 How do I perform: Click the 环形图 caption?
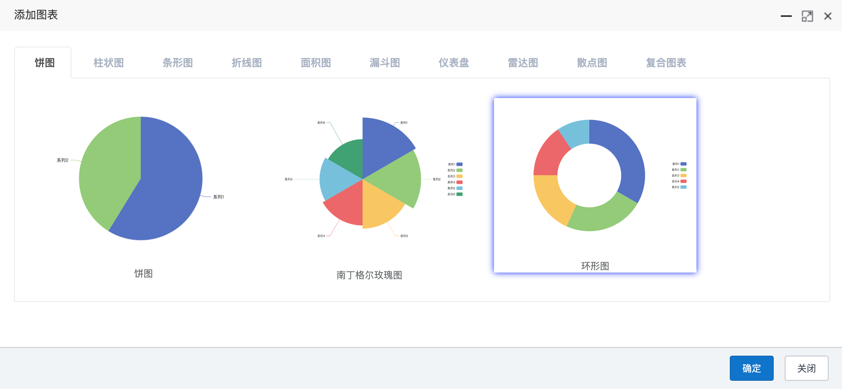click(595, 266)
